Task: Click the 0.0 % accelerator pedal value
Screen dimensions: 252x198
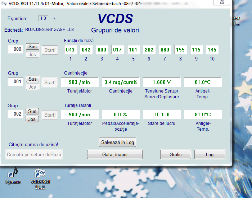Action: click(121, 114)
